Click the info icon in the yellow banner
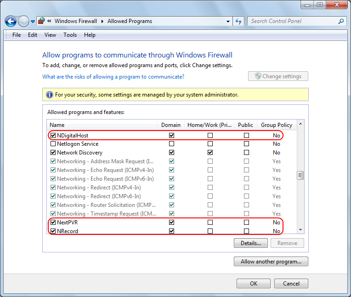Viewport: 351px width, 297px height. tap(50, 95)
